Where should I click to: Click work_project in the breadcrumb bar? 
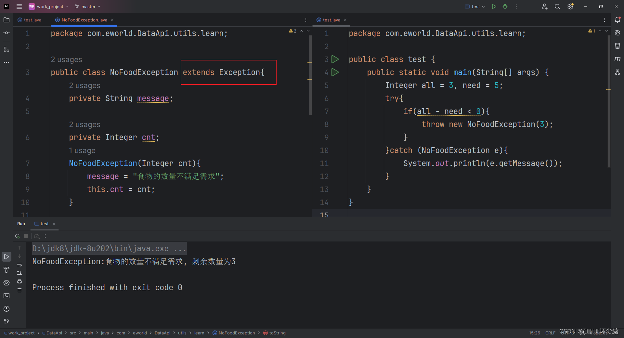(x=19, y=333)
